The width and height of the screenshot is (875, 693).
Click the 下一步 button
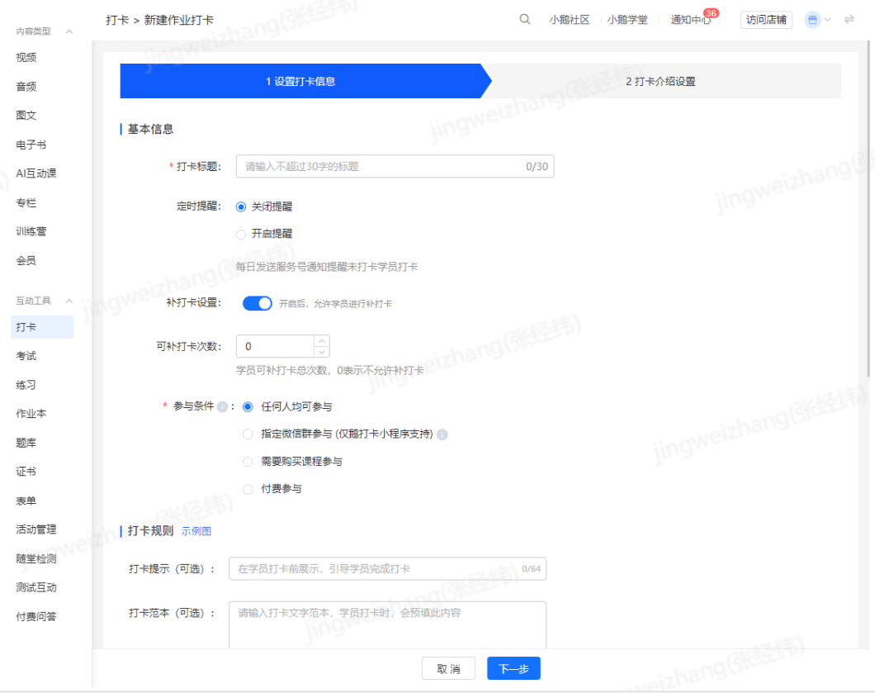513,668
